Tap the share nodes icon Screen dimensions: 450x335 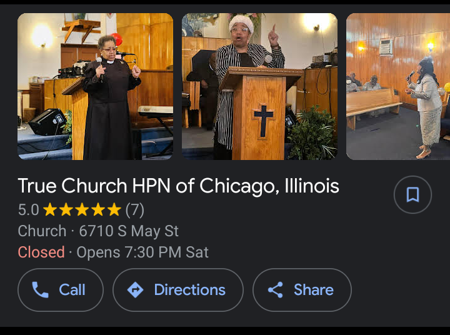[x=276, y=290]
